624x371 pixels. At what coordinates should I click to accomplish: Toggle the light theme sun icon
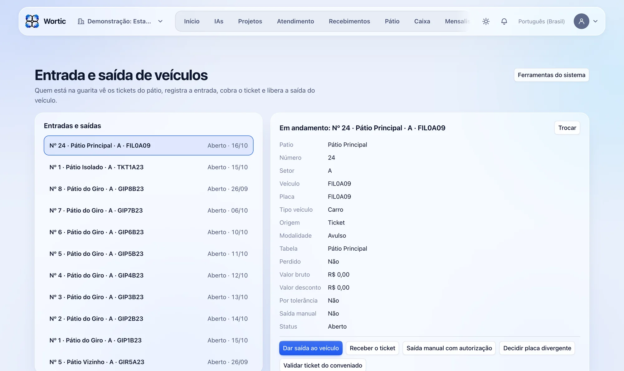click(x=486, y=21)
